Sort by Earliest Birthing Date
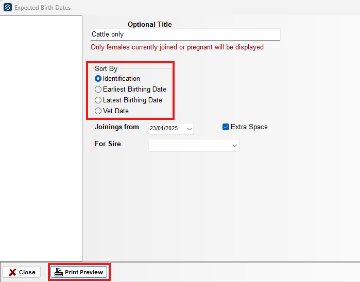 tap(98, 90)
